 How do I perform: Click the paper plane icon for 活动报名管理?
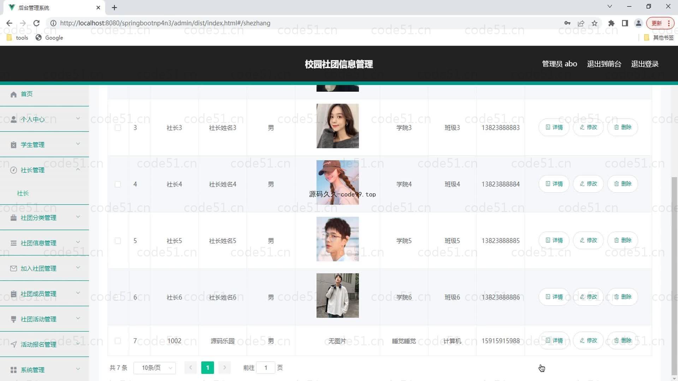click(x=13, y=345)
